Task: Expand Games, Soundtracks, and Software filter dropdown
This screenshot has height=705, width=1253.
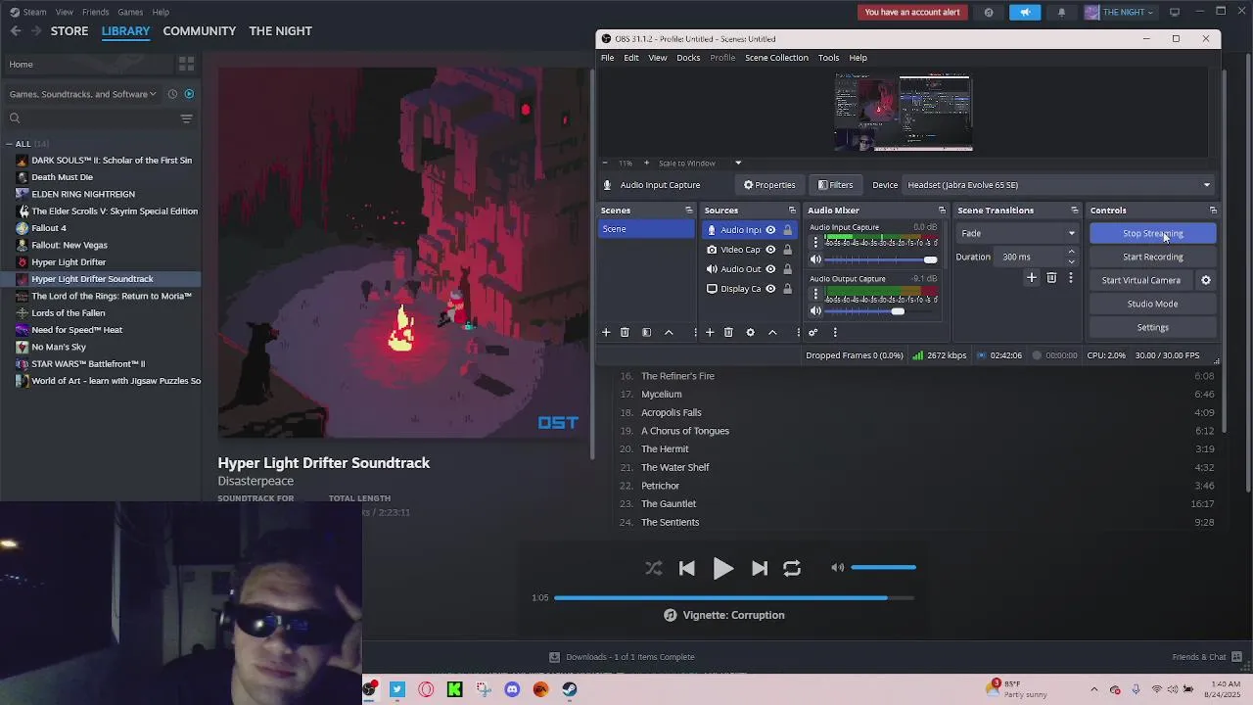Action: [83, 94]
